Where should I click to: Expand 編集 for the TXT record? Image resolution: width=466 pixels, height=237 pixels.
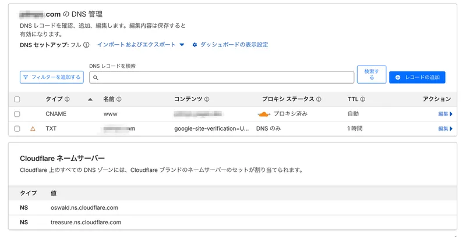tap(445, 128)
